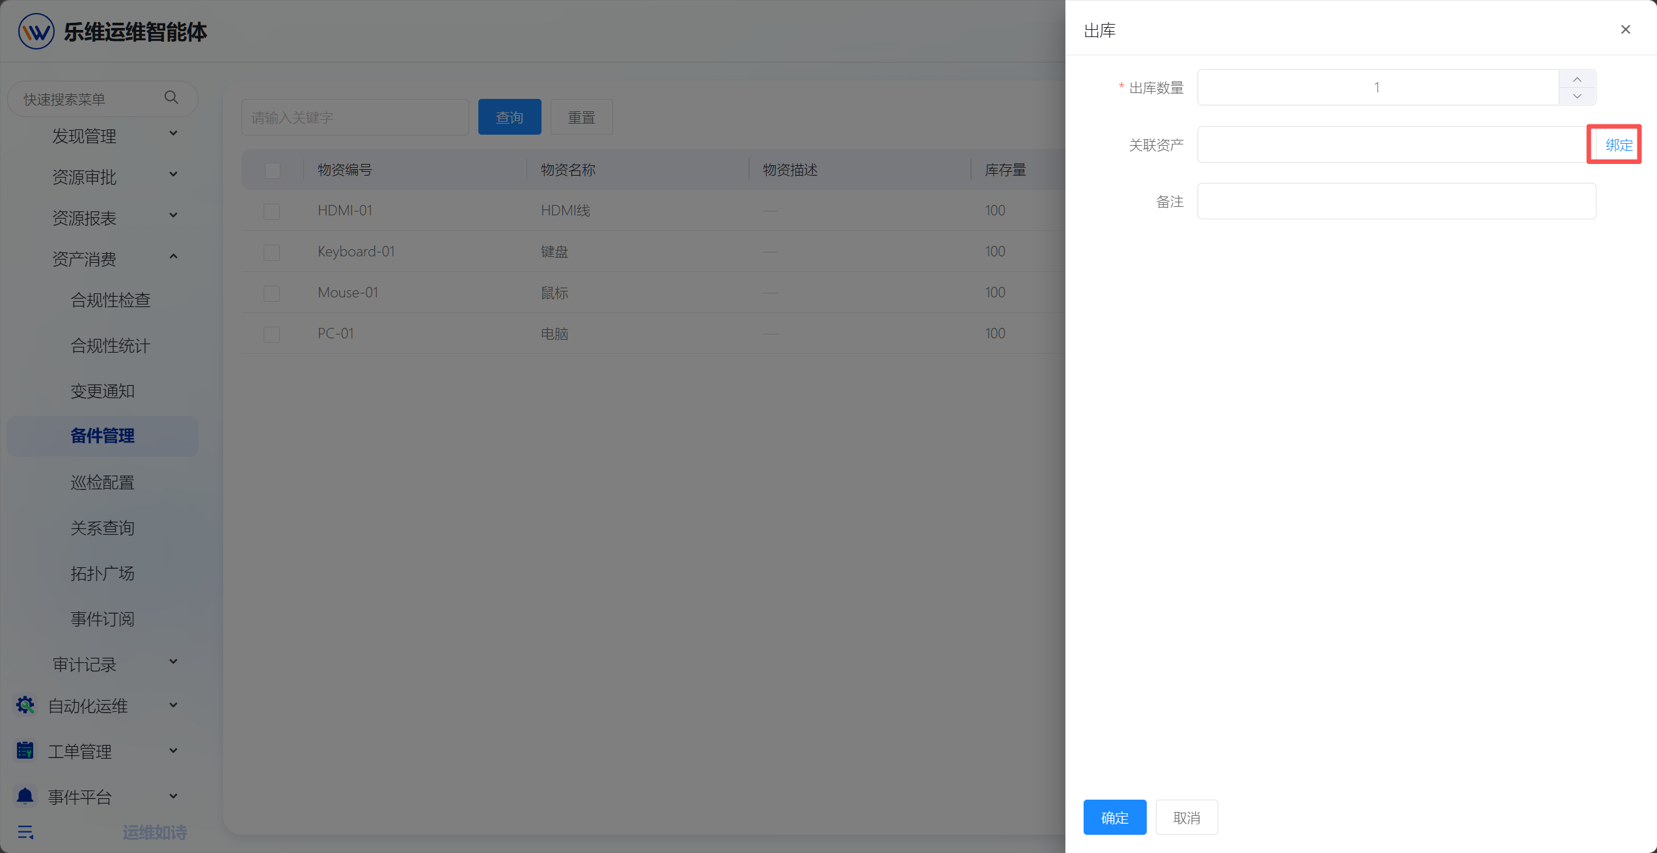
Task: Click the 自动化运维 gear icon
Action: [x=25, y=705]
